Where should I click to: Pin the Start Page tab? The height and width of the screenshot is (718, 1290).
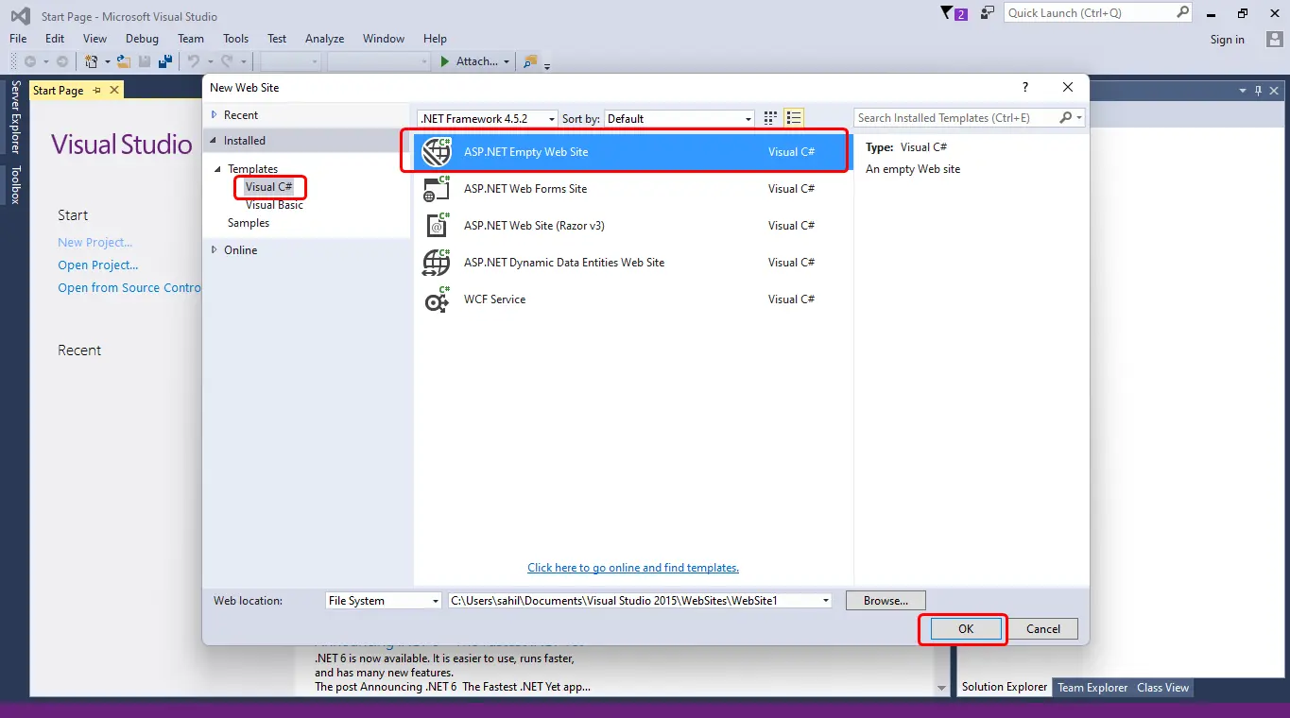96,91
